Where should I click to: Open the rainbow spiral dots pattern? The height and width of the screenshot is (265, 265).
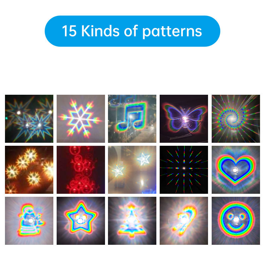coord(236,119)
